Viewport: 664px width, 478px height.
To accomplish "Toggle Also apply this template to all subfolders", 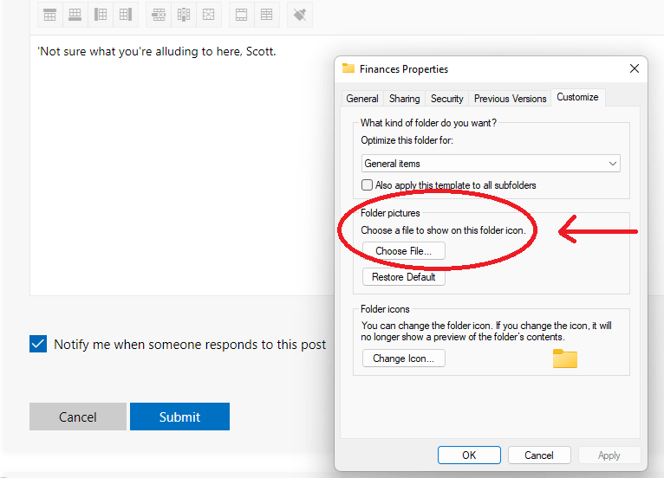I will tap(367, 184).
